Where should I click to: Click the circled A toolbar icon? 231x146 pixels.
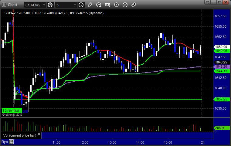coord(125,5)
